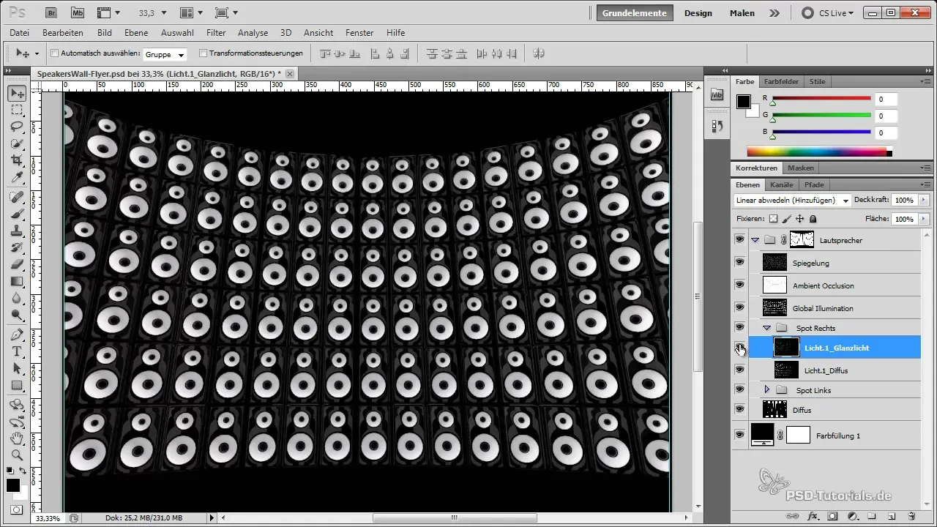Toggle lock transparent pixels icon
This screenshot has height=527, width=937.
(773, 219)
